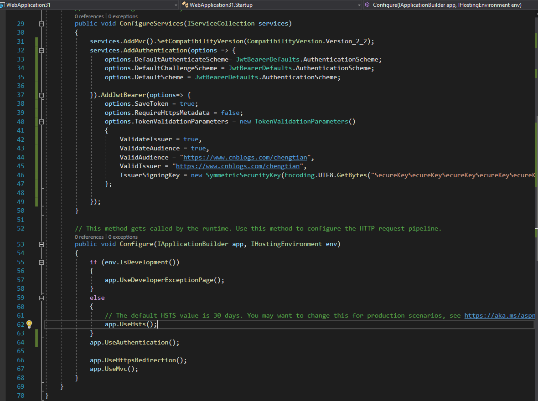Follow the aka.ms link in HSTS comment
This screenshot has height=401, width=538.
(x=500, y=316)
